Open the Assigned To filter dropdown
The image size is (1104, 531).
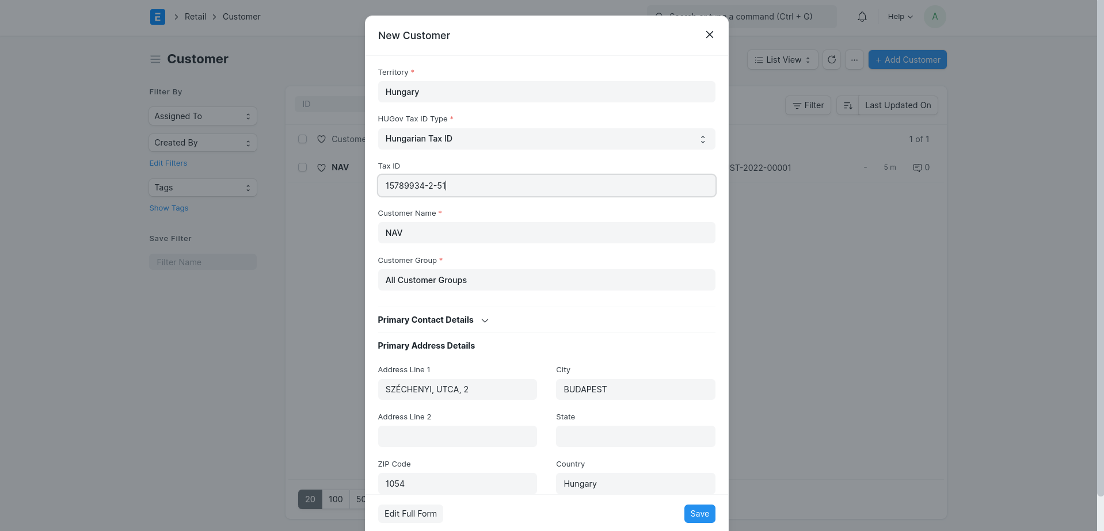pos(203,116)
